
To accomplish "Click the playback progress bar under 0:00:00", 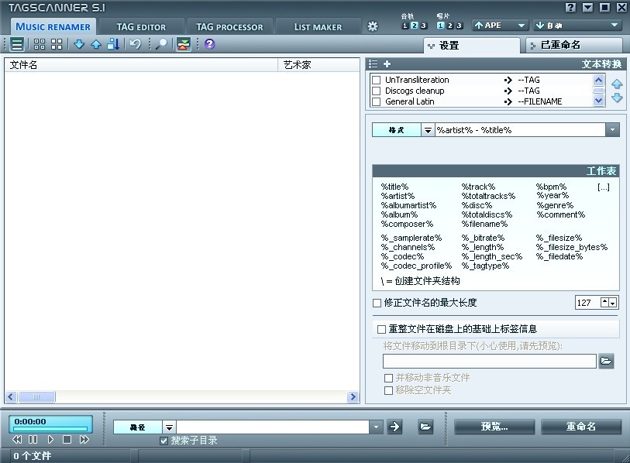I will click(x=50, y=428).
